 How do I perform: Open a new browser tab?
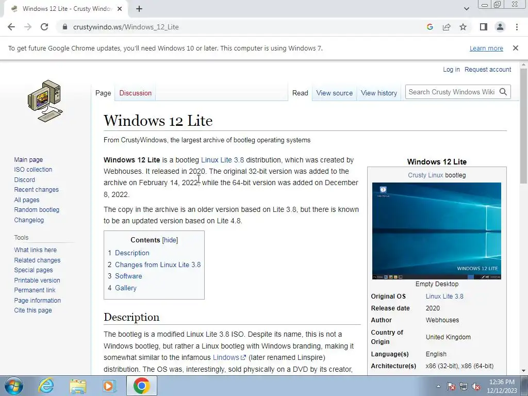click(x=139, y=9)
